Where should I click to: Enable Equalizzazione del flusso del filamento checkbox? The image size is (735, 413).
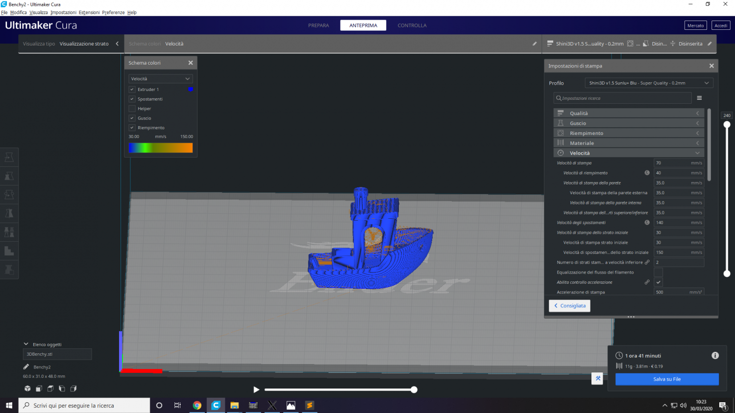coord(658,272)
